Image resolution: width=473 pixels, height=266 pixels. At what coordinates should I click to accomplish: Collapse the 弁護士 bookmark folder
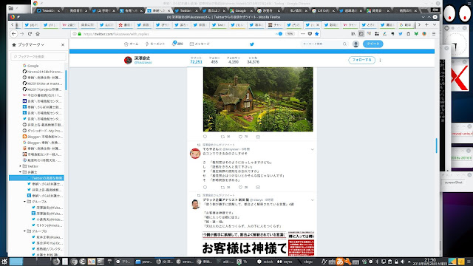(x=20, y=172)
